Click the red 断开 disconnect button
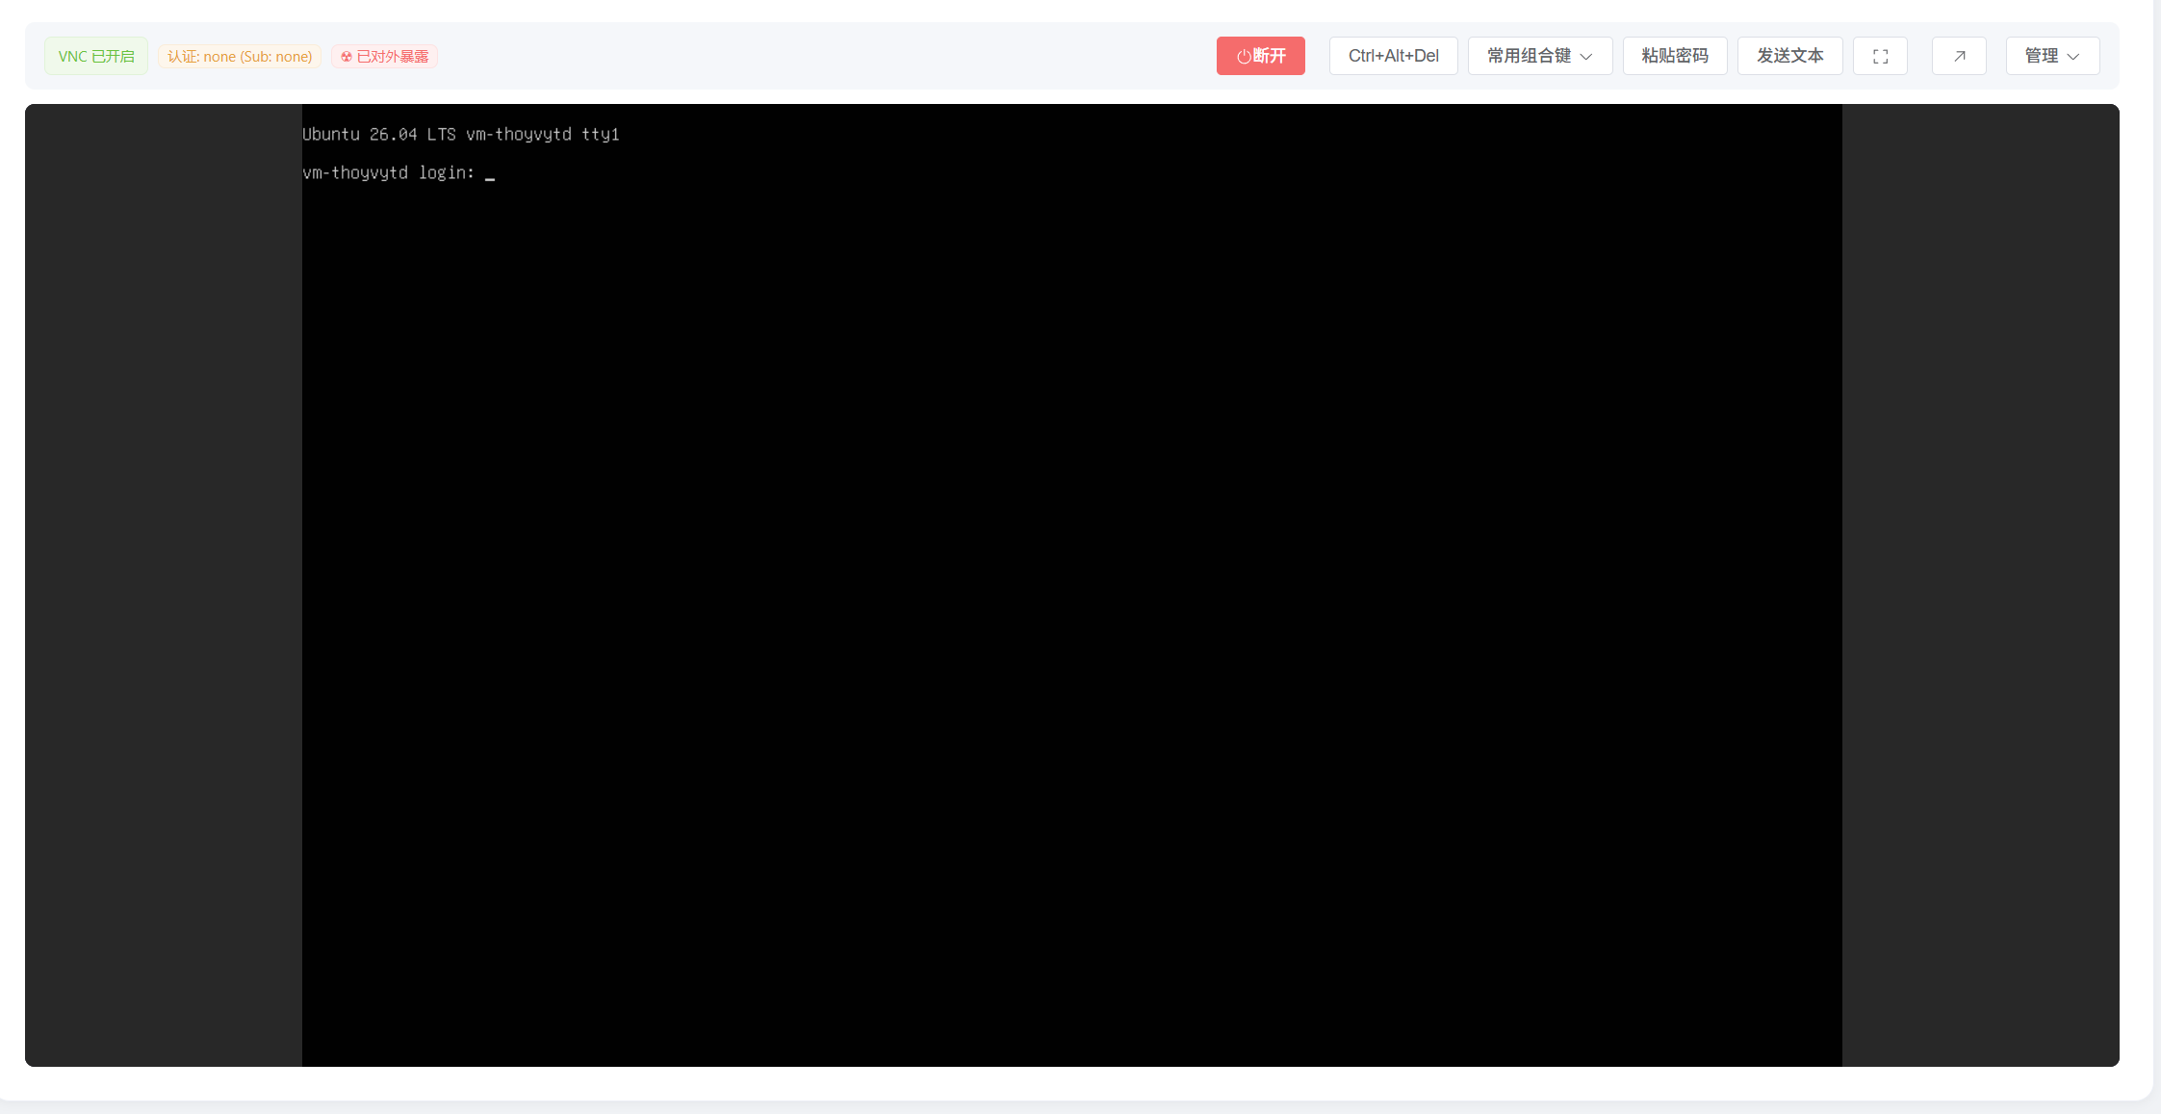 pos(1260,56)
